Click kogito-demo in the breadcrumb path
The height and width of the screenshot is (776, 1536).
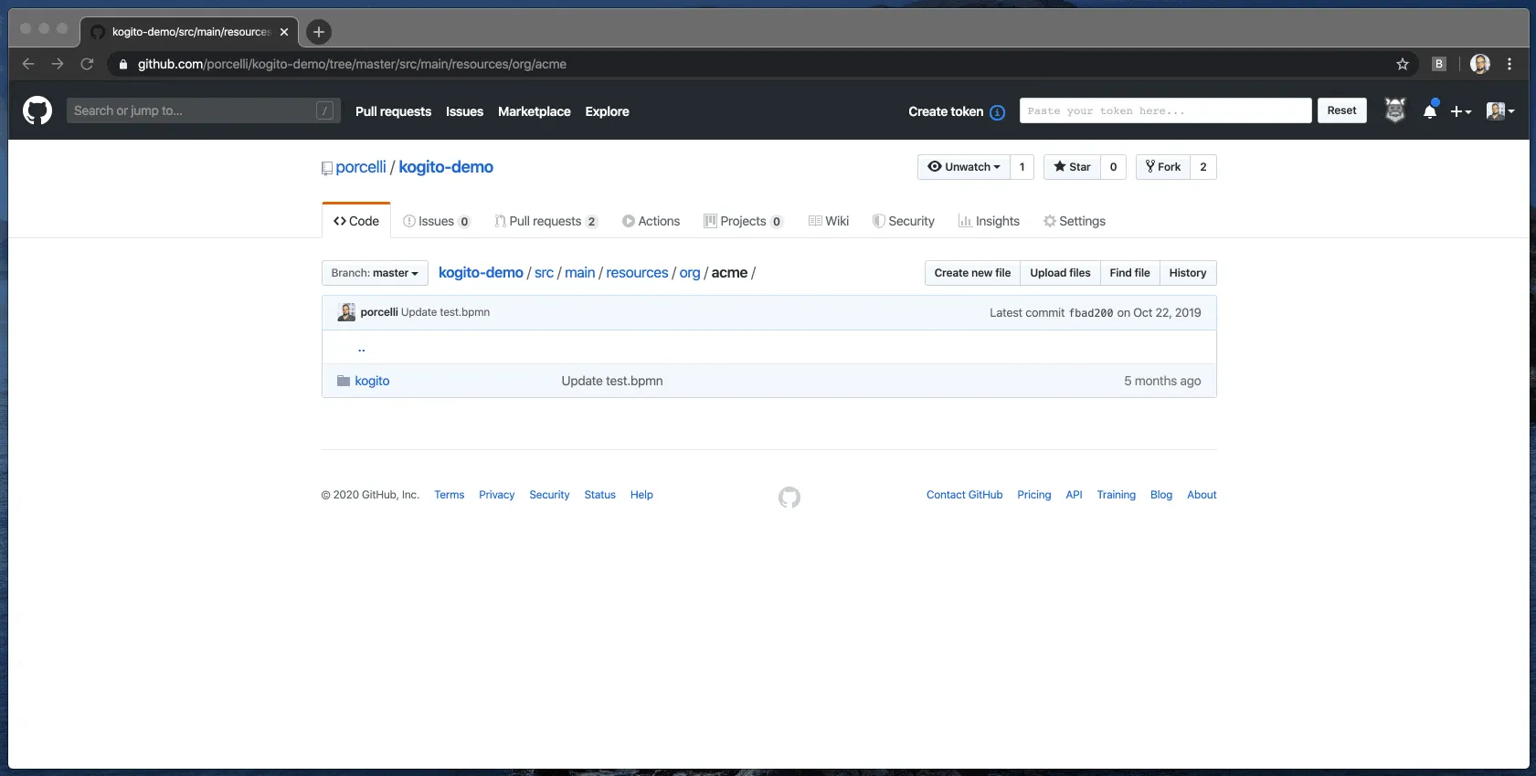coord(481,273)
